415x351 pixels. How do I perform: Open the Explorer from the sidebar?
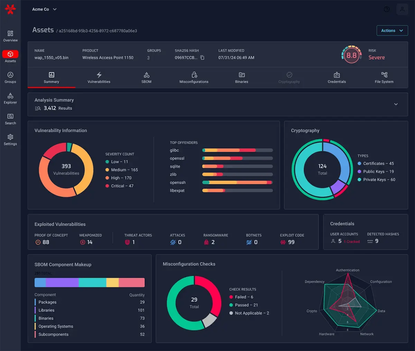point(10,98)
